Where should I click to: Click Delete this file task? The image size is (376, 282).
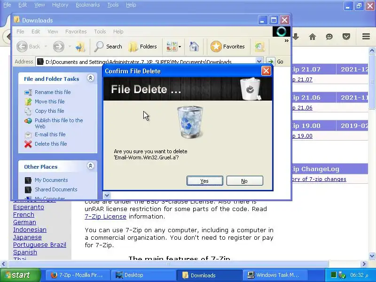(x=51, y=144)
